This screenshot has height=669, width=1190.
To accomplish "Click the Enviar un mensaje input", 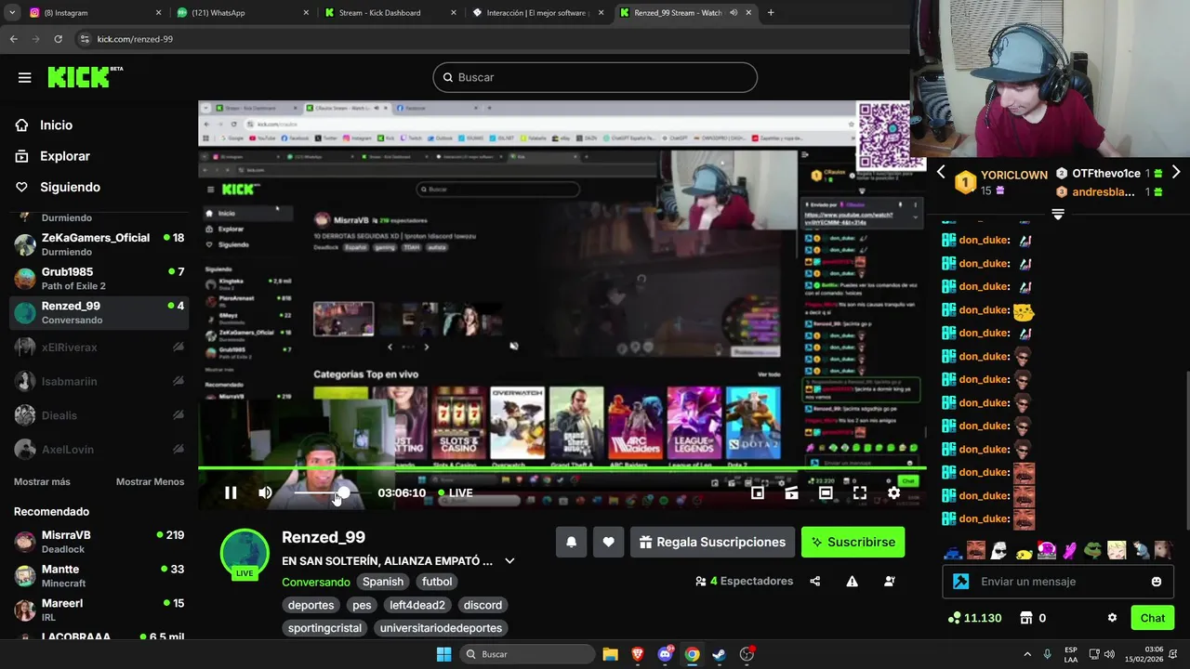I will (1057, 582).
